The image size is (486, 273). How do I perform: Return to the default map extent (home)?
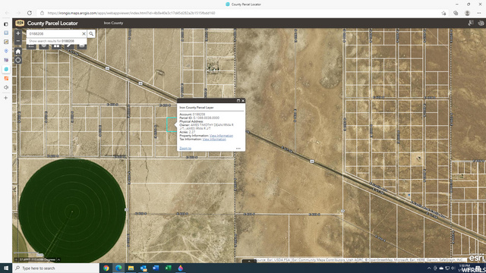click(x=18, y=52)
